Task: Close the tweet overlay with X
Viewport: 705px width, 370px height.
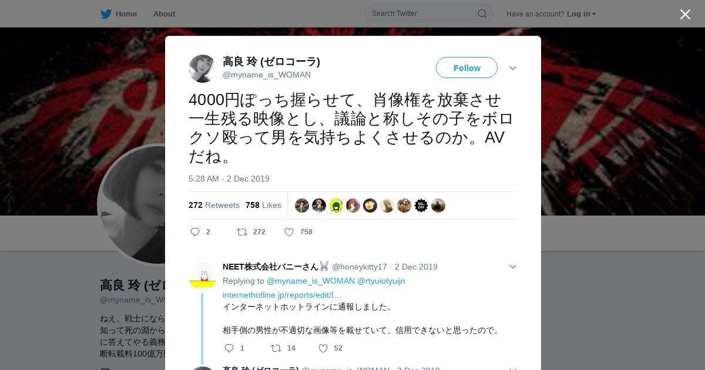Action: coord(685,14)
